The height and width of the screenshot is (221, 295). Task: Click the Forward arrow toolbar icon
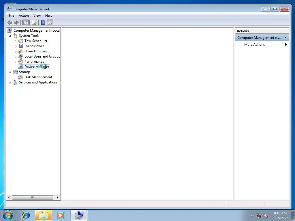(16, 23)
